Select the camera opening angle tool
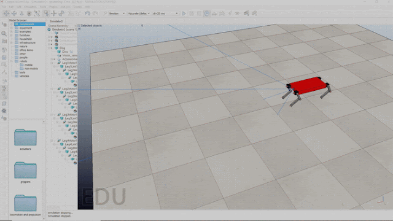The width and height of the screenshot is (393, 221). [29, 14]
